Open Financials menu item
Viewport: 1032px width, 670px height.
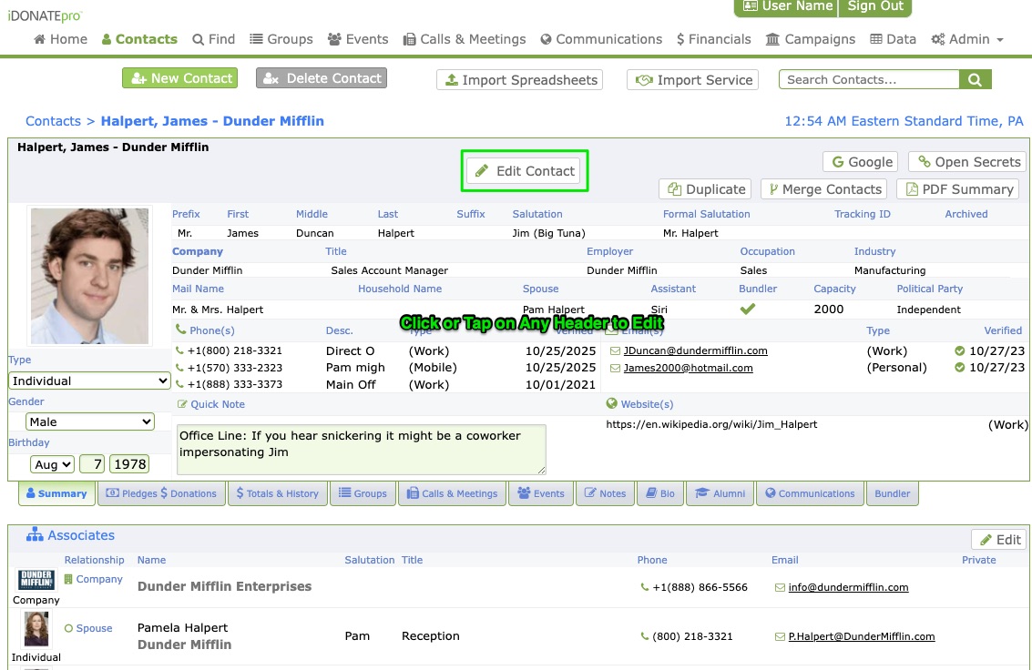pyautogui.click(x=713, y=39)
